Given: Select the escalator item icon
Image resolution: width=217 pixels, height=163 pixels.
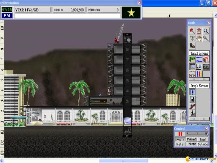Looking at the screenshot, I should (192, 106).
